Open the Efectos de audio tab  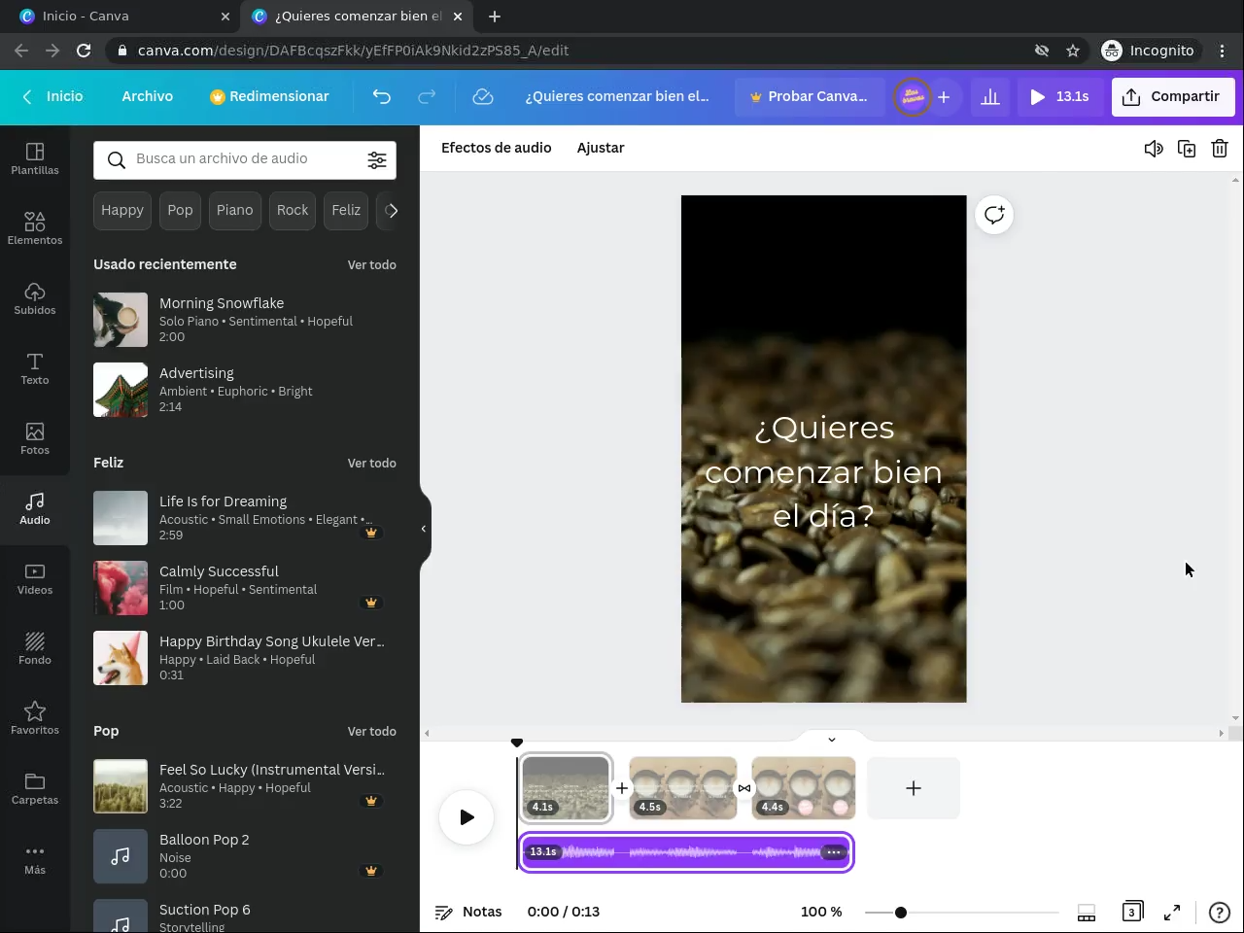coord(496,148)
